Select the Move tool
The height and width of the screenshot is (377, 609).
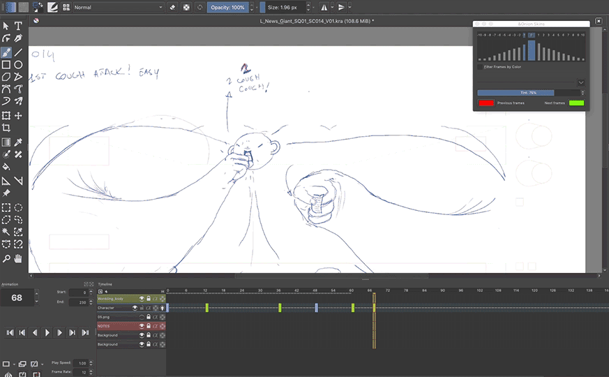click(x=19, y=116)
